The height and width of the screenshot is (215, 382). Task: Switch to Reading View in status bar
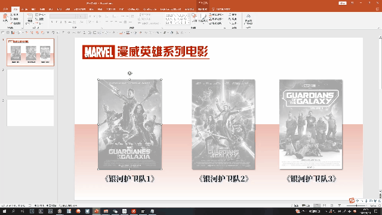[332, 205]
